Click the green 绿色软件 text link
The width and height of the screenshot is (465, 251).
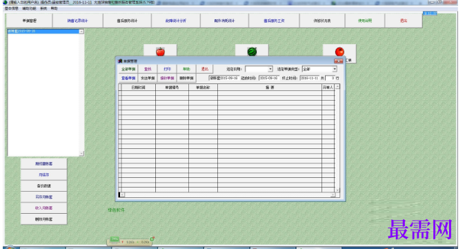coord(116,210)
